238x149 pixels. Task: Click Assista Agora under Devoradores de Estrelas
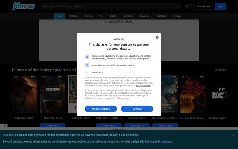click(165, 126)
